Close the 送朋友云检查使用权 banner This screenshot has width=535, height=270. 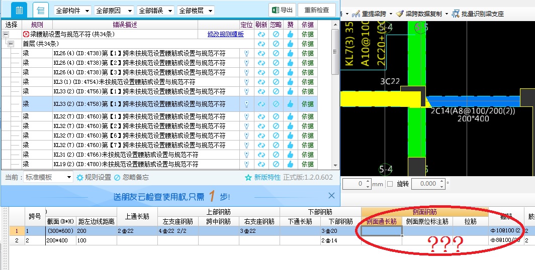click(x=331, y=196)
